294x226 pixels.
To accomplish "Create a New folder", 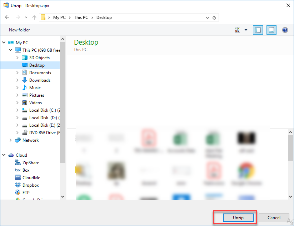I will [19, 30].
